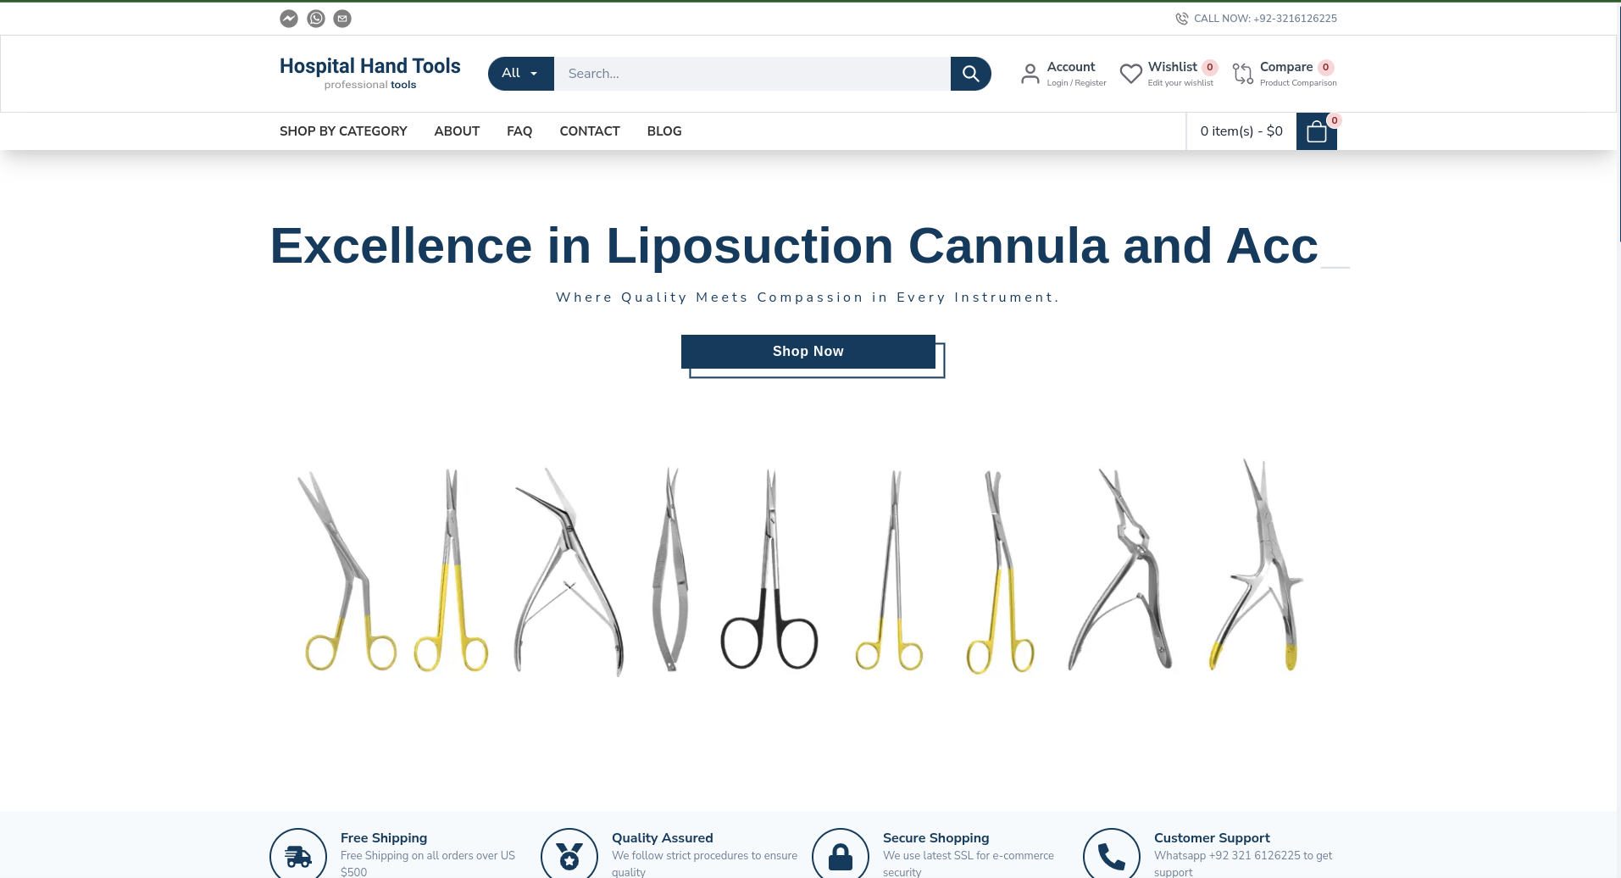This screenshot has height=878, width=1621.
Task: Open the Compare product comparison link
Action: (1298, 74)
